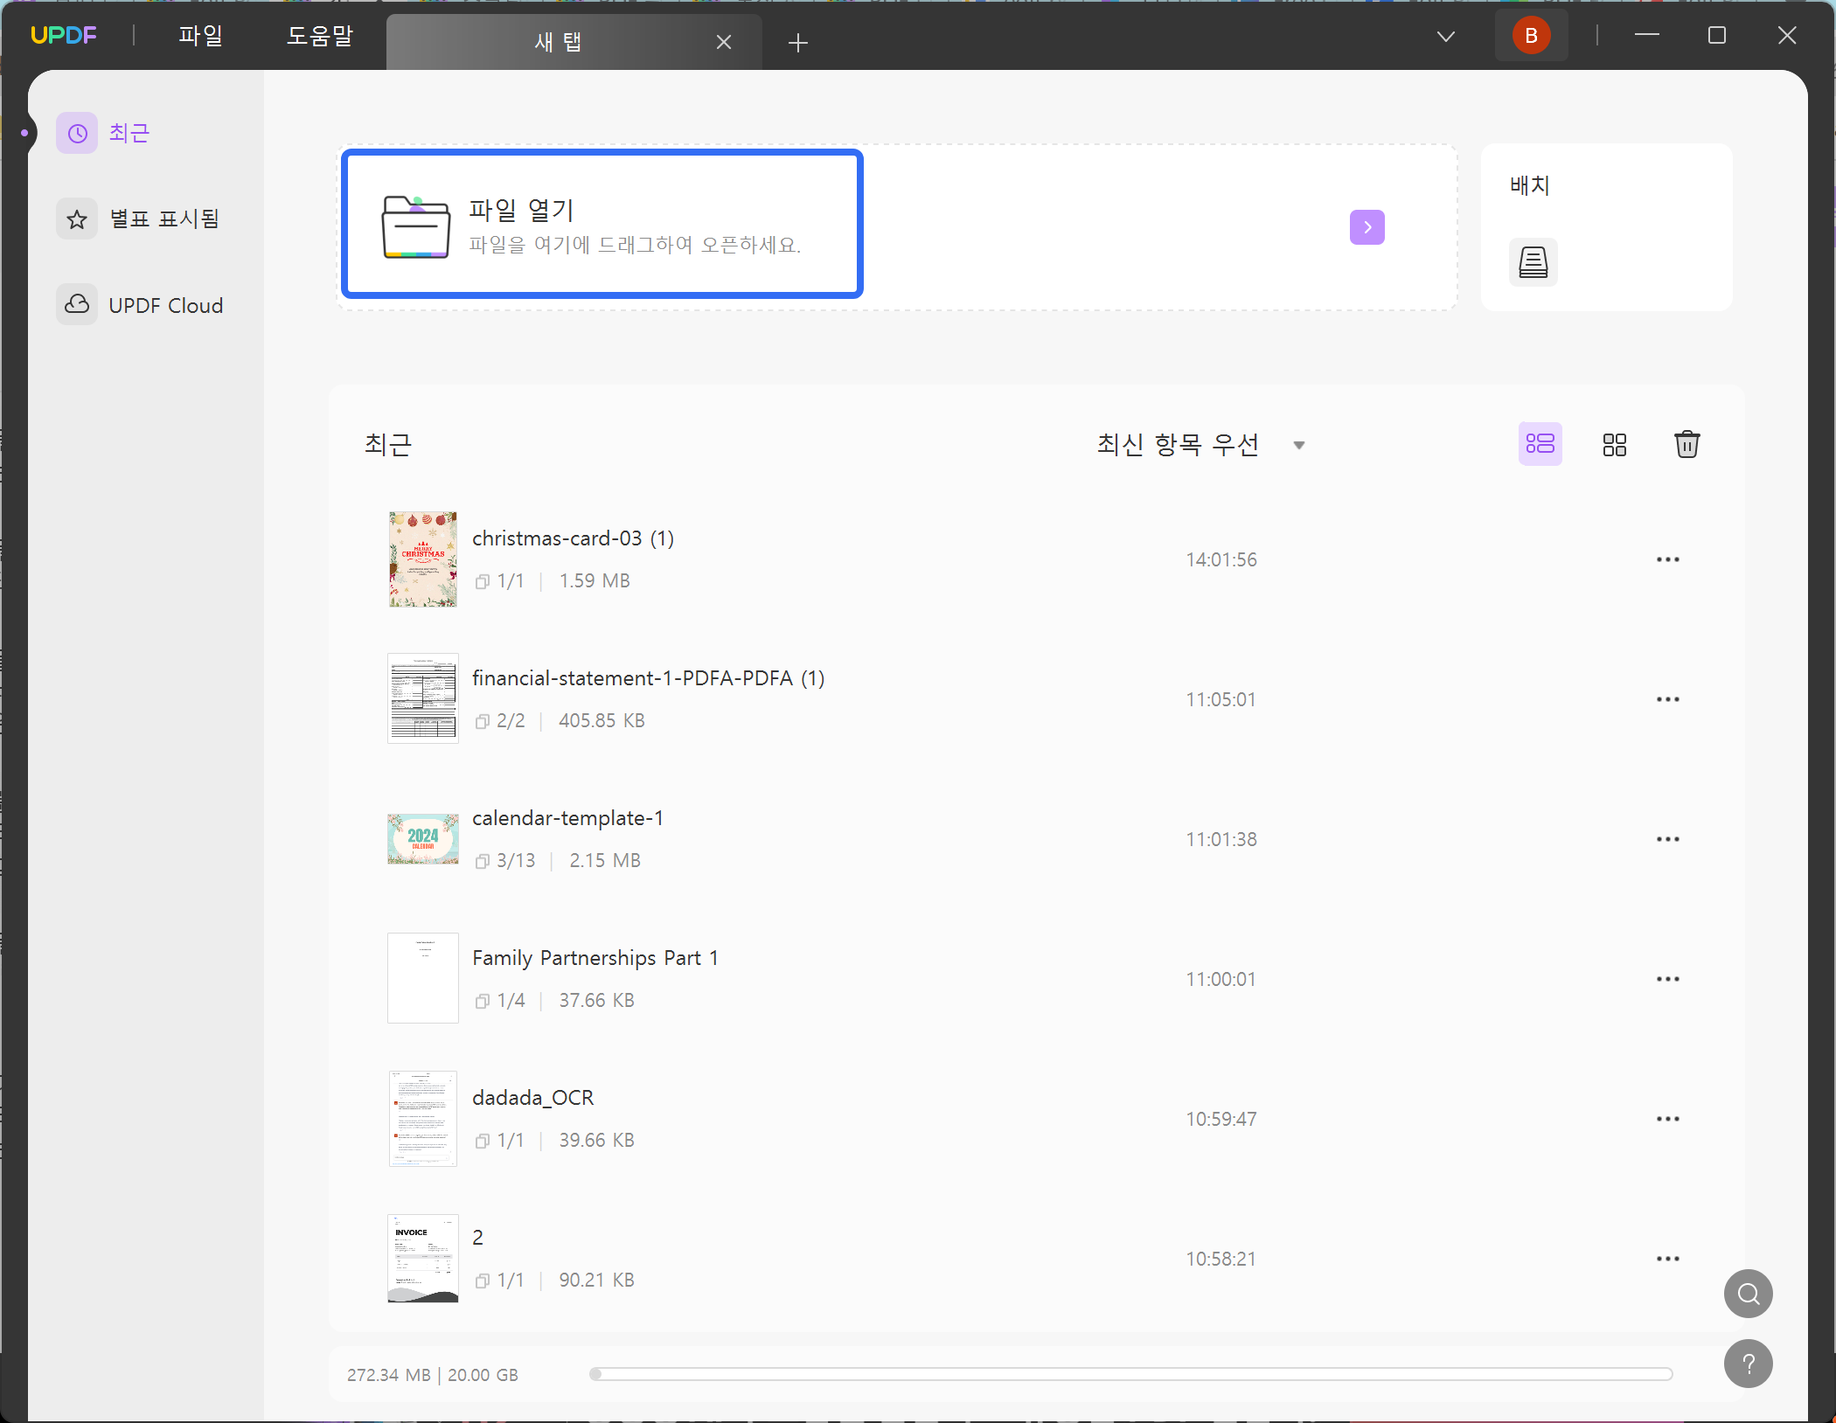Image resolution: width=1836 pixels, height=1423 pixels.
Task: Close the 새 탭 tab
Action: point(724,42)
